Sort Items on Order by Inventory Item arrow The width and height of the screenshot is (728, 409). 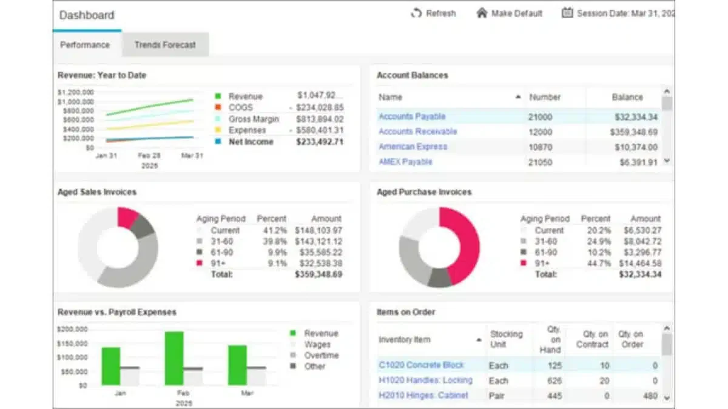(479, 339)
